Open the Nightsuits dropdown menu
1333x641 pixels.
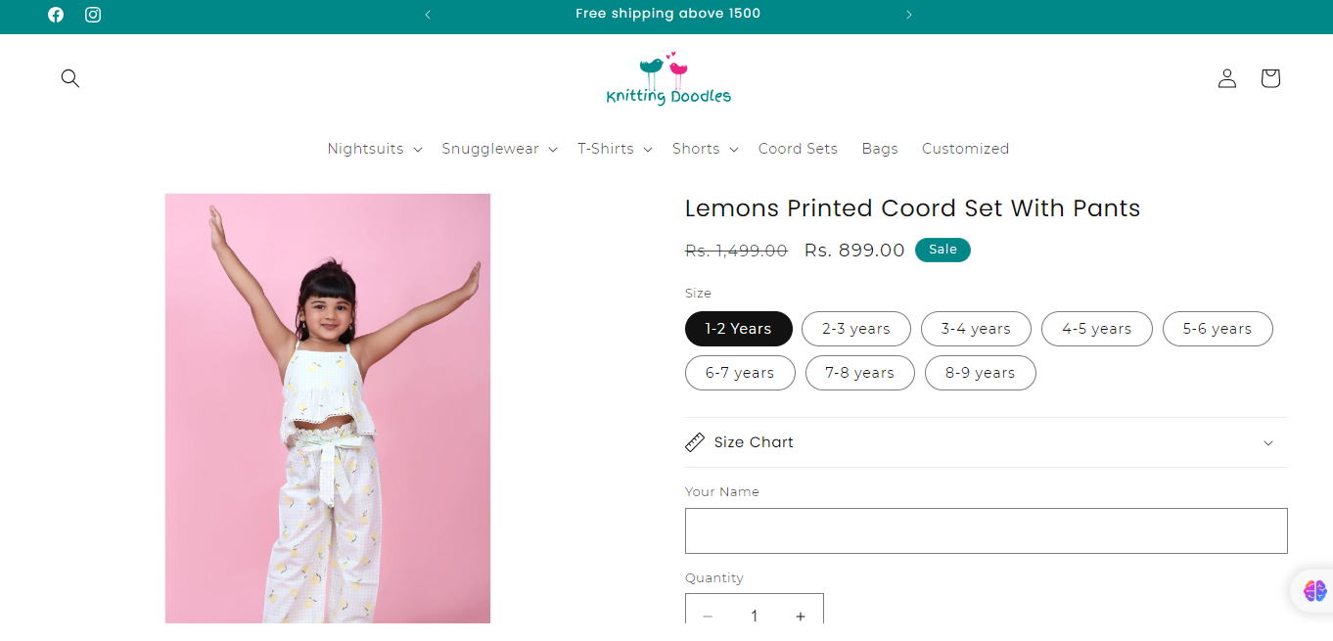point(375,149)
